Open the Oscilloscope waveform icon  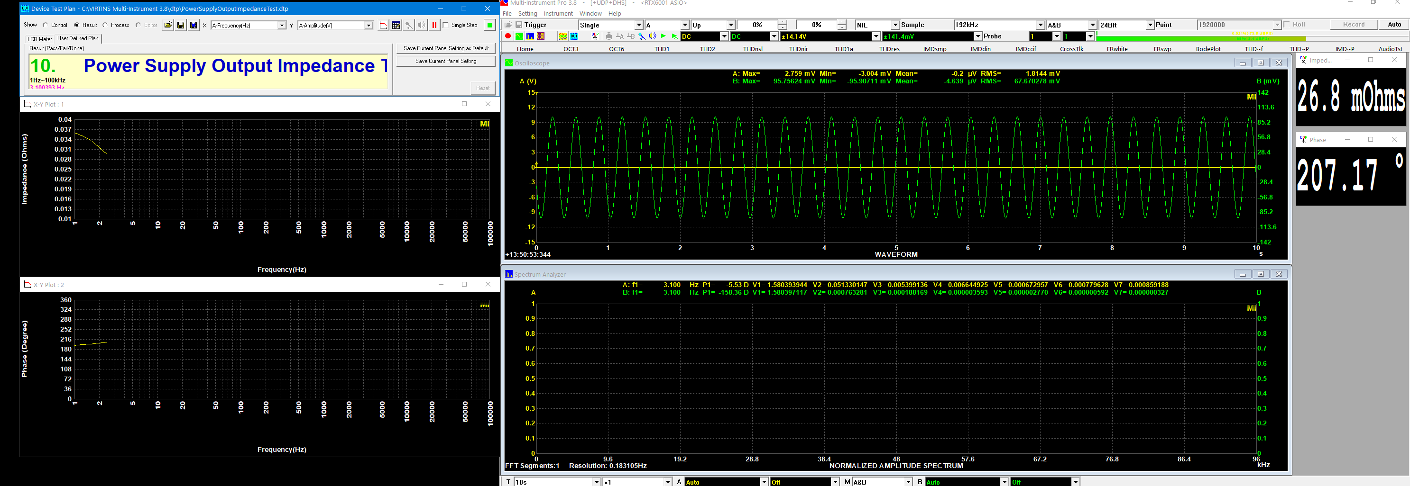pyautogui.click(x=519, y=36)
